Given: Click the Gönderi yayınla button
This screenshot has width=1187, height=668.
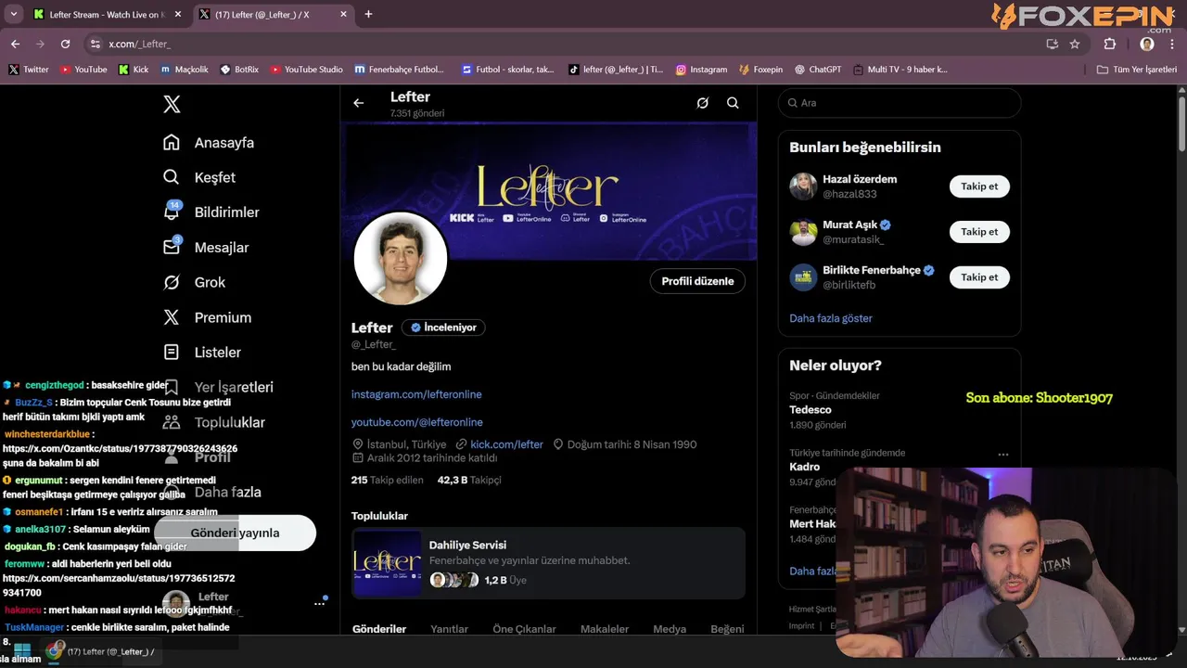Looking at the screenshot, I should 235,533.
